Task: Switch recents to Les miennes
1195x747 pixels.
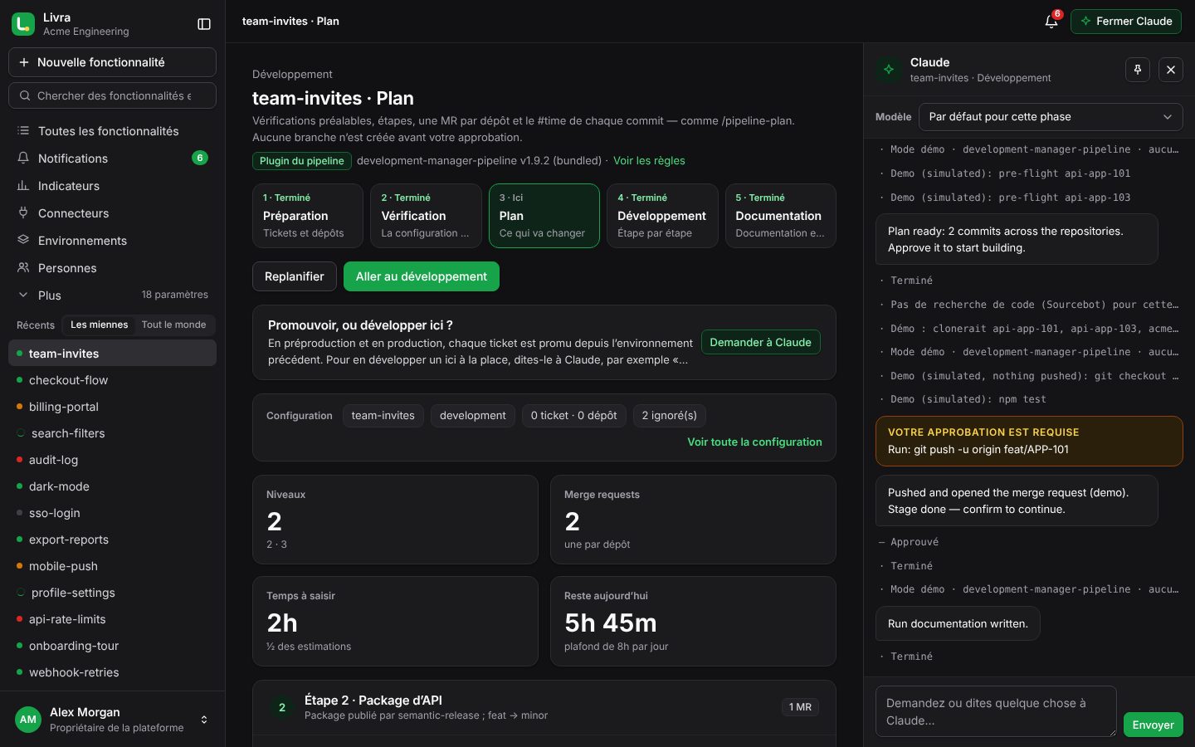Action: coord(100,325)
